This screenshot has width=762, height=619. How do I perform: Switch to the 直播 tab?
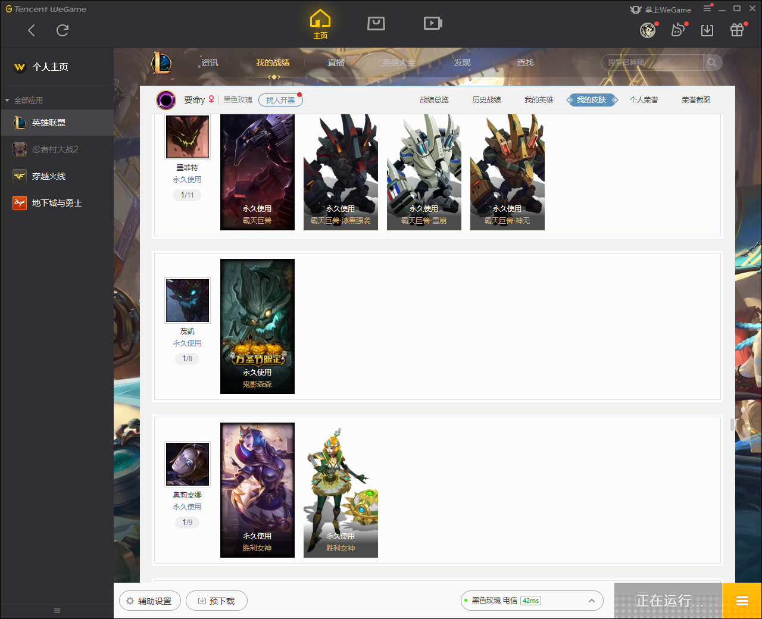pyautogui.click(x=336, y=62)
